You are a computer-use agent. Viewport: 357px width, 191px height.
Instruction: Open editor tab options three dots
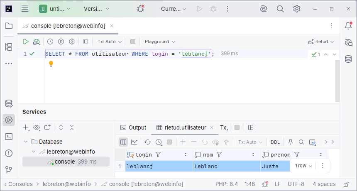(x=332, y=26)
